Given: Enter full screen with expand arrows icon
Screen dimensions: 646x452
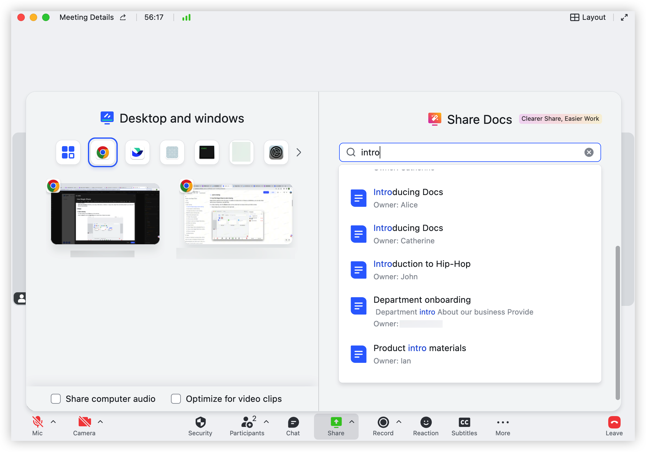Looking at the screenshot, I should tap(624, 17).
